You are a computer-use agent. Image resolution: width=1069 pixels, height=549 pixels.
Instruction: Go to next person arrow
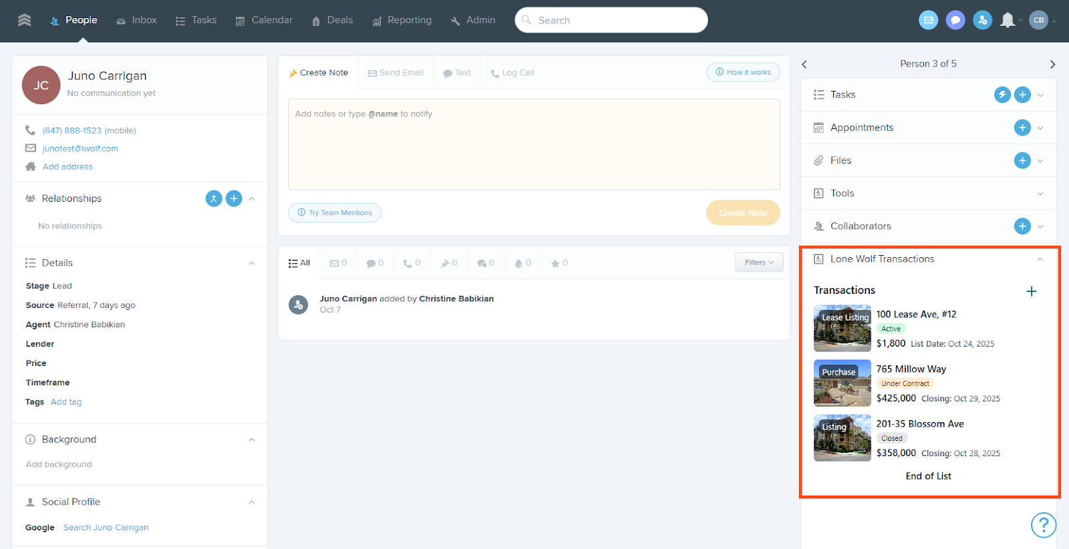tap(1052, 64)
